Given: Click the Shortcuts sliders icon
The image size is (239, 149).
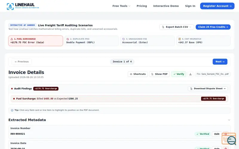Looking at the screenshot, I should (x=131, y=74).
